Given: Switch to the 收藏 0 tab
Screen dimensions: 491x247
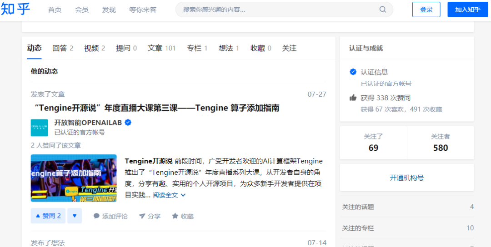Looking at the screenshot, I should [261, 48].
